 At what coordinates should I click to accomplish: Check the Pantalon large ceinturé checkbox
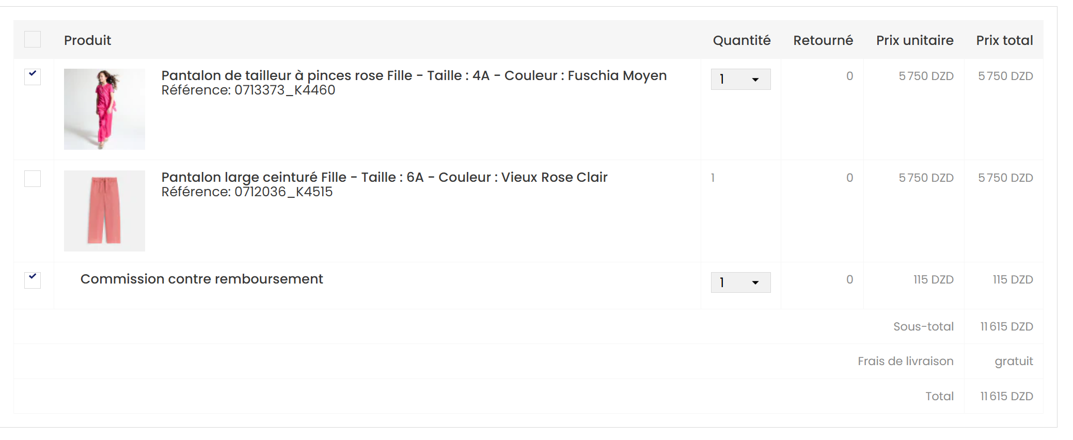(33, 179)
